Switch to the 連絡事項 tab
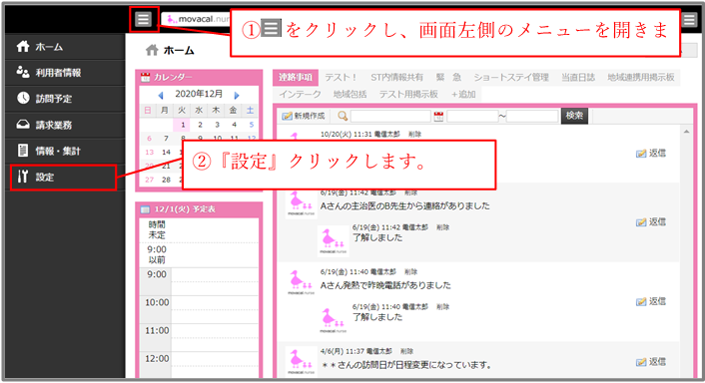705x383 pixels. tap(296, 77)
